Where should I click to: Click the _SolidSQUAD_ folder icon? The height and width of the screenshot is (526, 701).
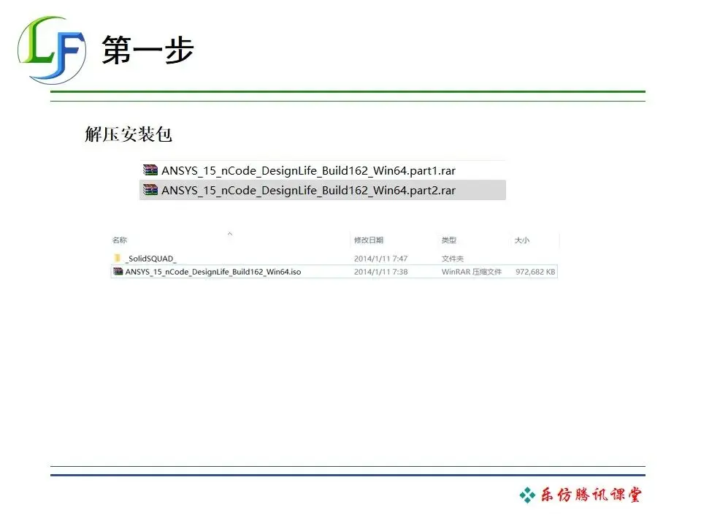coord(118,258)
